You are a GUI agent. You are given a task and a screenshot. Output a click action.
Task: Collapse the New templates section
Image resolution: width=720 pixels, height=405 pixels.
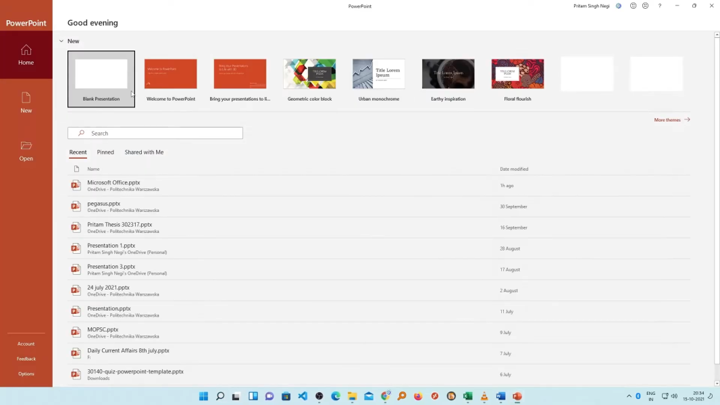(61, 41)
